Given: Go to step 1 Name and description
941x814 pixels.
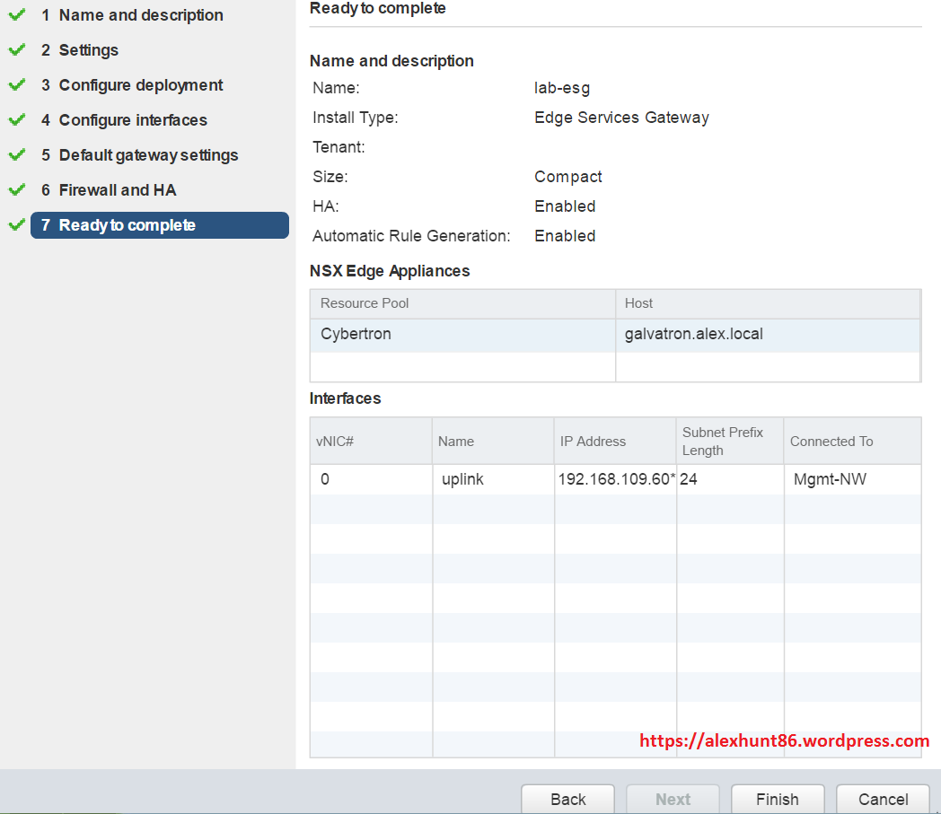Looking at the screenshot, I should coord(140,15).
